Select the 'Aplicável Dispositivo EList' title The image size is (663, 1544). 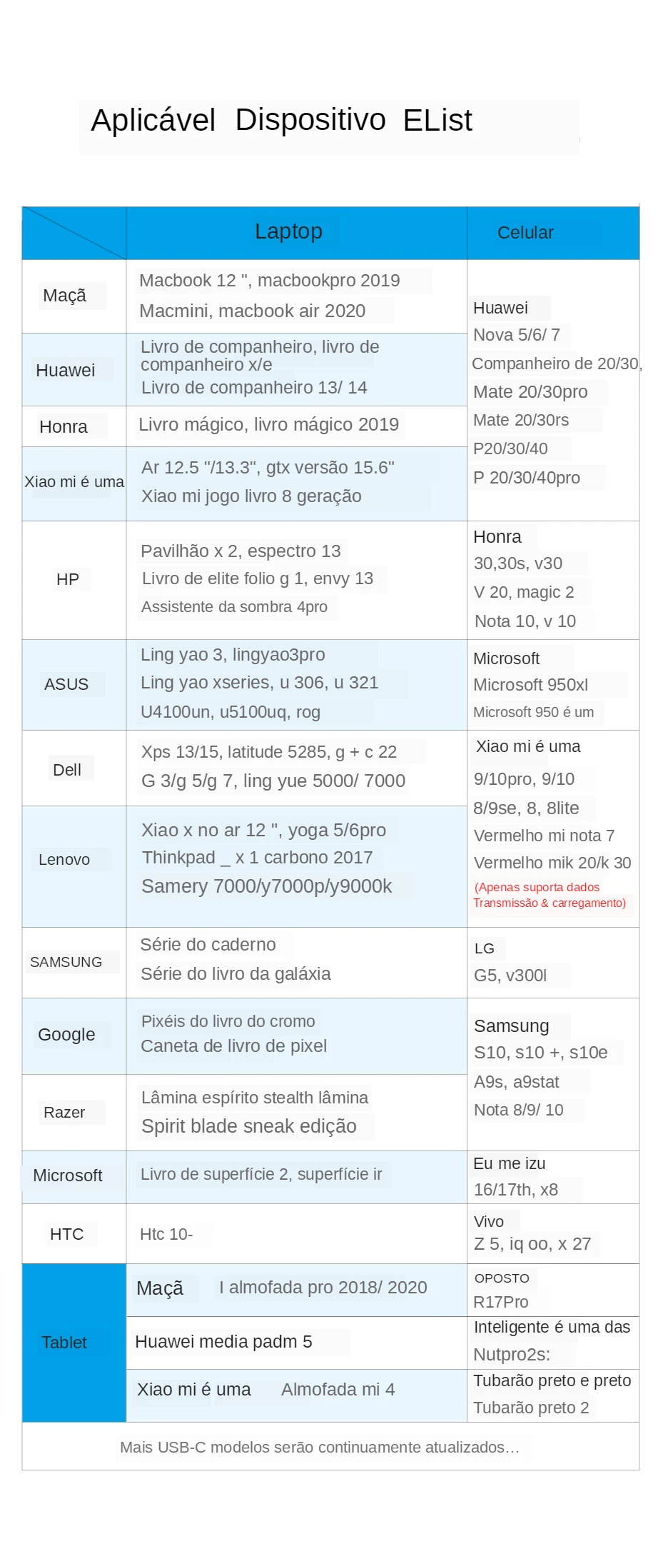282,120
